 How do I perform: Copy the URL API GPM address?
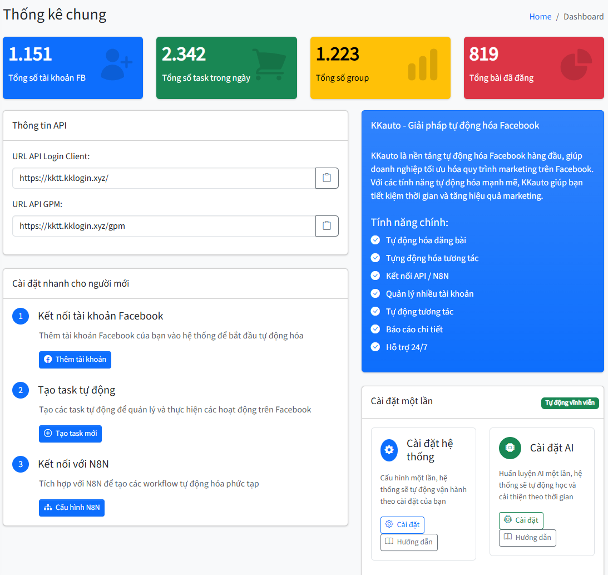(327, 226)
